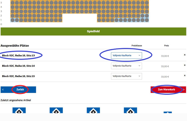Click the green Spielfeld bar
Screen dimensions: 187x121
coord(93,31)
